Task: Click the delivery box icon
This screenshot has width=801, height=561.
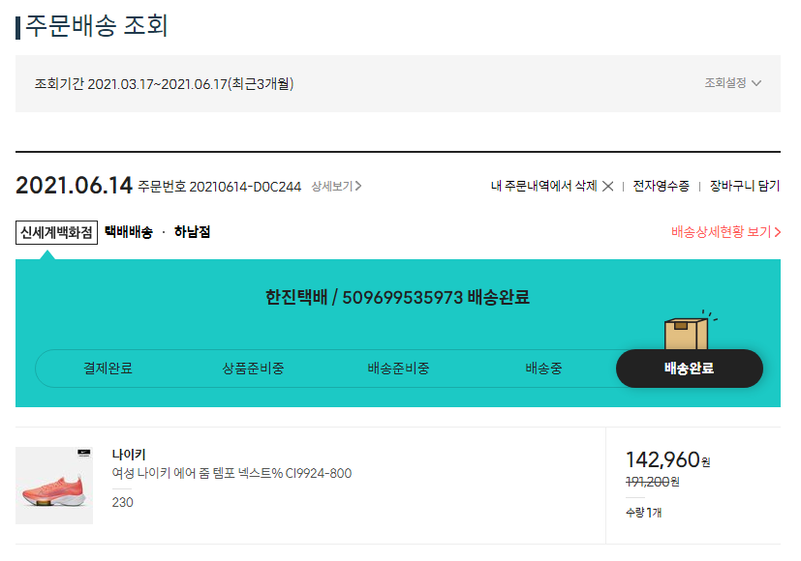Action: click(687, 332)
